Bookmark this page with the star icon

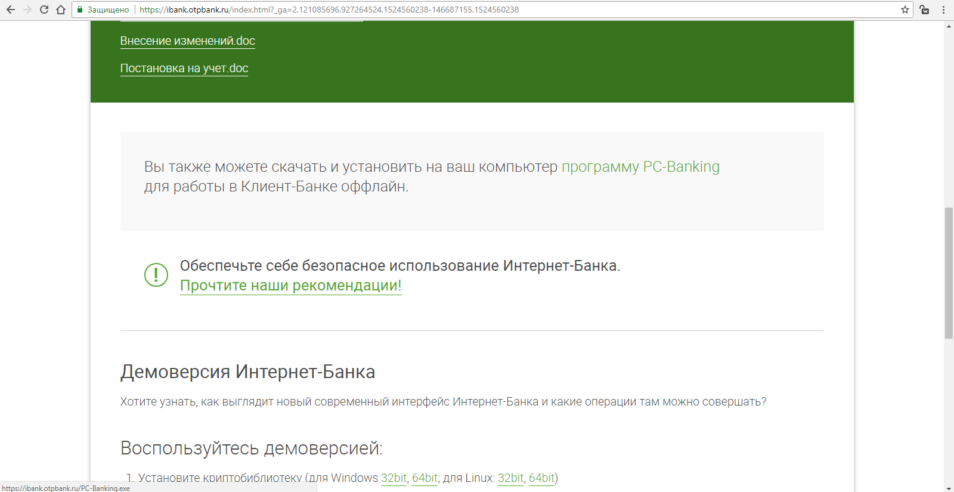click(905, 10)
